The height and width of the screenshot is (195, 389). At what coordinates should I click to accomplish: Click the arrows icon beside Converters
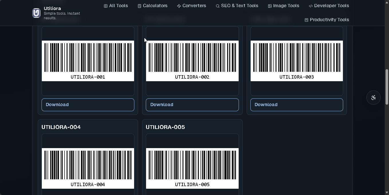[179, 6]
